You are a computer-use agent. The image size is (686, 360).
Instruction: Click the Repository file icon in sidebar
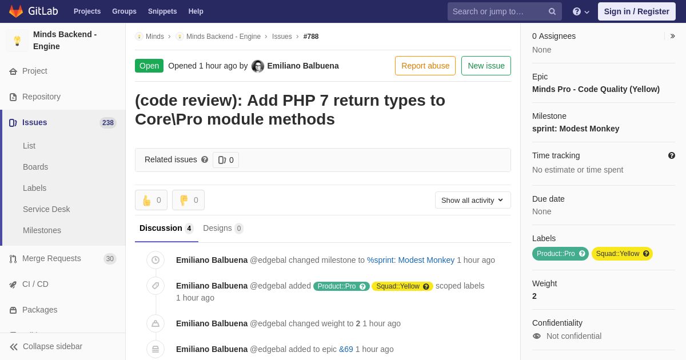[x=13, y=97]
